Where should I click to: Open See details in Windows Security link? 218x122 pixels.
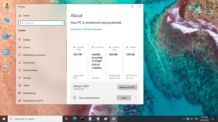click(x=86, y=30)
